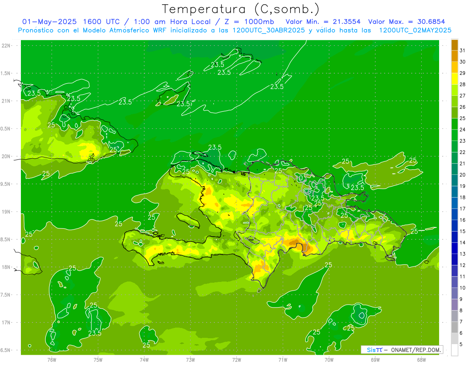Select the '1200UTC_30ABR2025' initialization time

(268, 30)
